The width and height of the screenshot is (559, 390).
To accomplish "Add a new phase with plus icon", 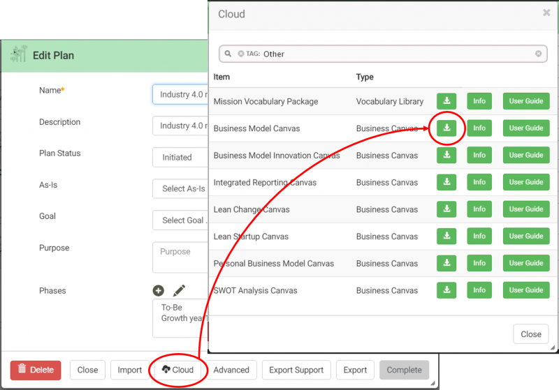I will pos(159,290).
